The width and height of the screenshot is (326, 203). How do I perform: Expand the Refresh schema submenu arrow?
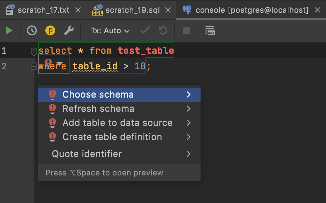point(189,109)
